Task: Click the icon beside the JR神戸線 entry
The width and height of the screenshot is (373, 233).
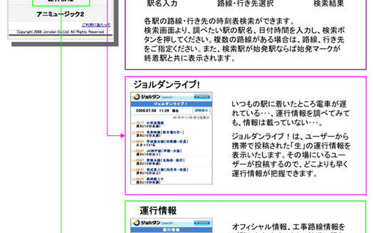Action: pyautogui.click(x=133, y=151)
